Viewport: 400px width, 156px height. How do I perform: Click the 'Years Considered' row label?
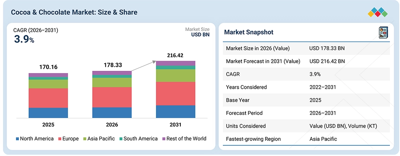click(247, 87)
